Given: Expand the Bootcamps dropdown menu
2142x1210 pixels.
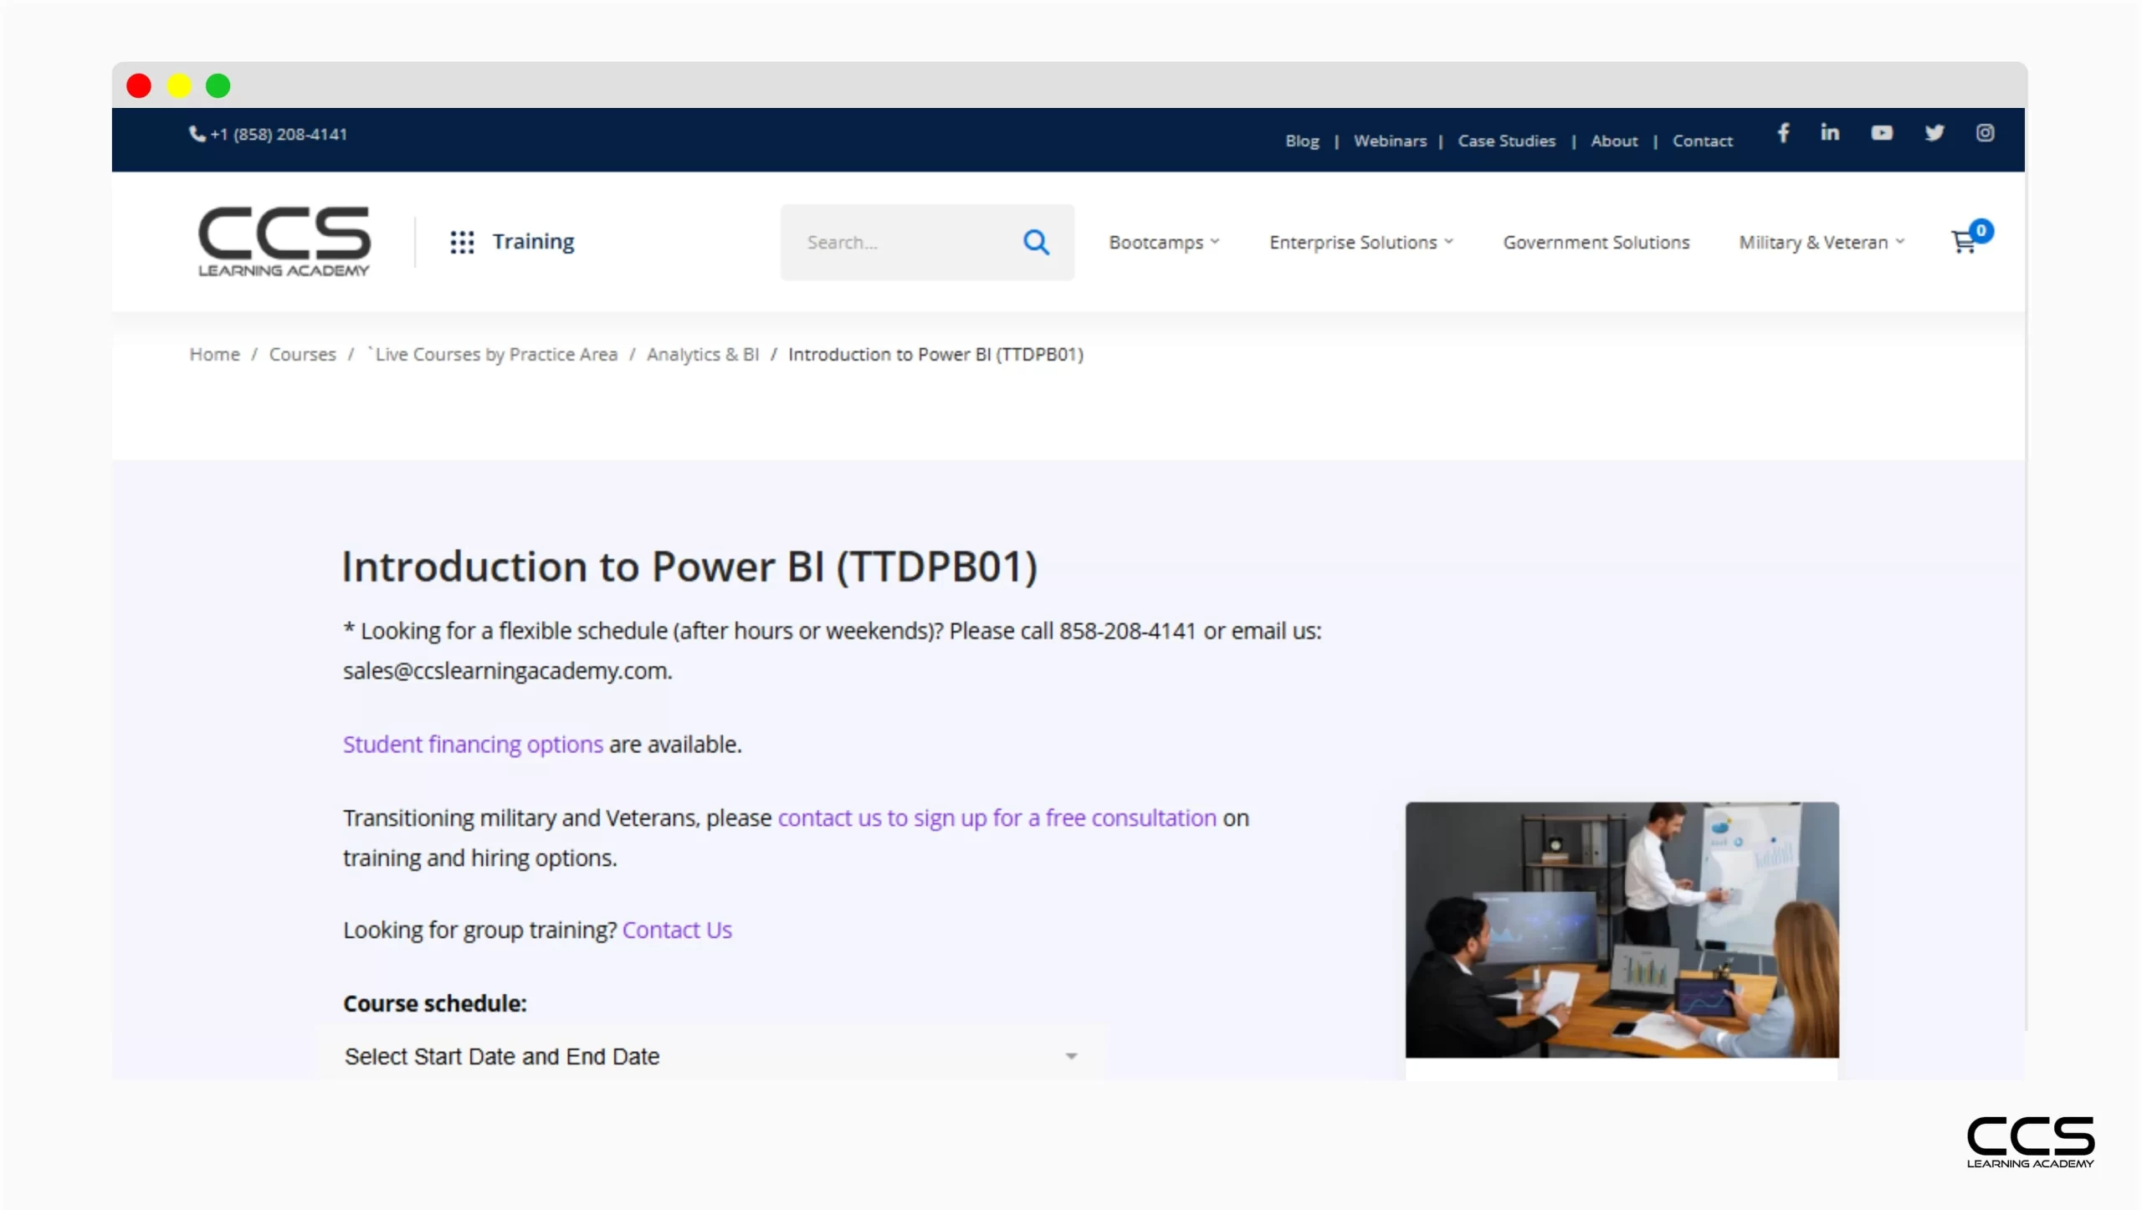Looking at the screenshot, I should [1164, 242].
